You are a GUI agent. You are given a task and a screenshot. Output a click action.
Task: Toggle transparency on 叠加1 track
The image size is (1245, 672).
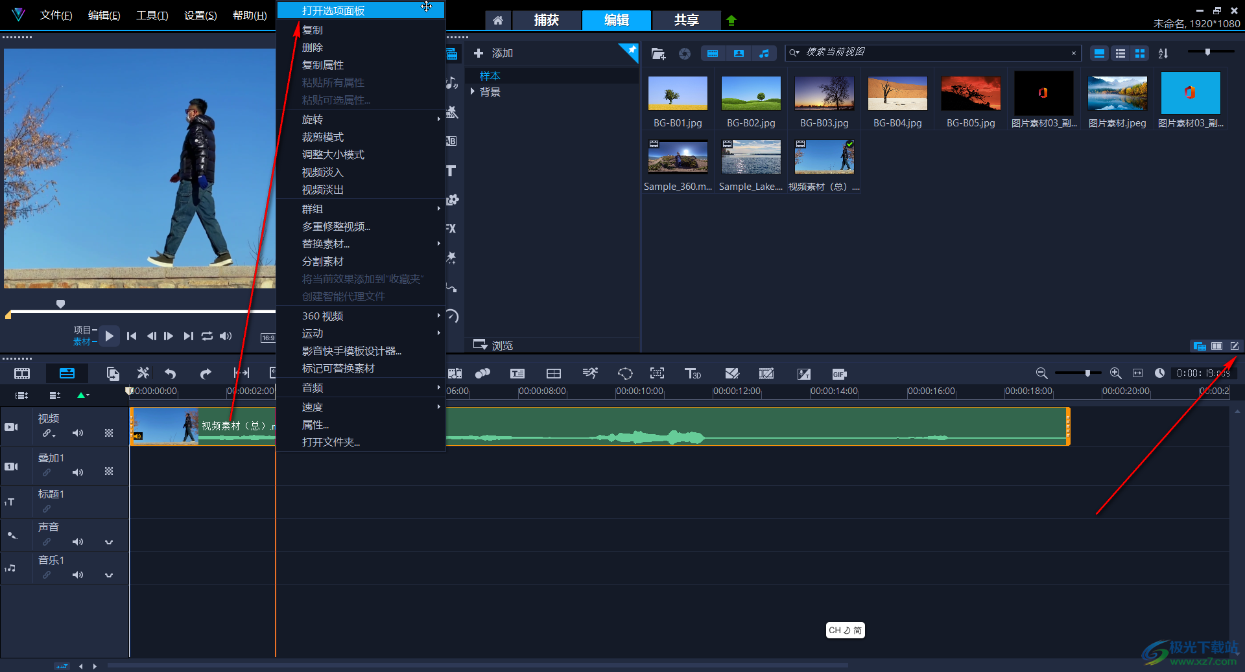tap(109, 472)
